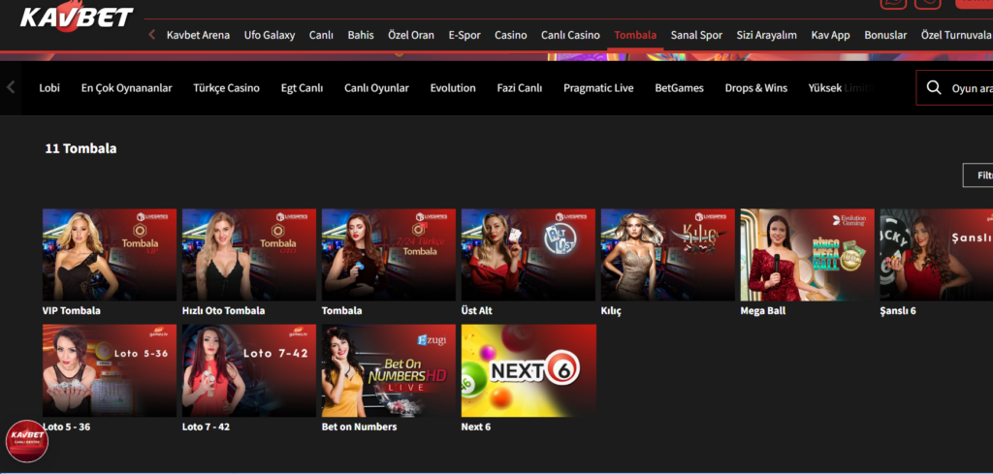This screenshot has height=474, width=993.
Task: Open the Mega Ball game thumbnail
Action: (807, 255)
